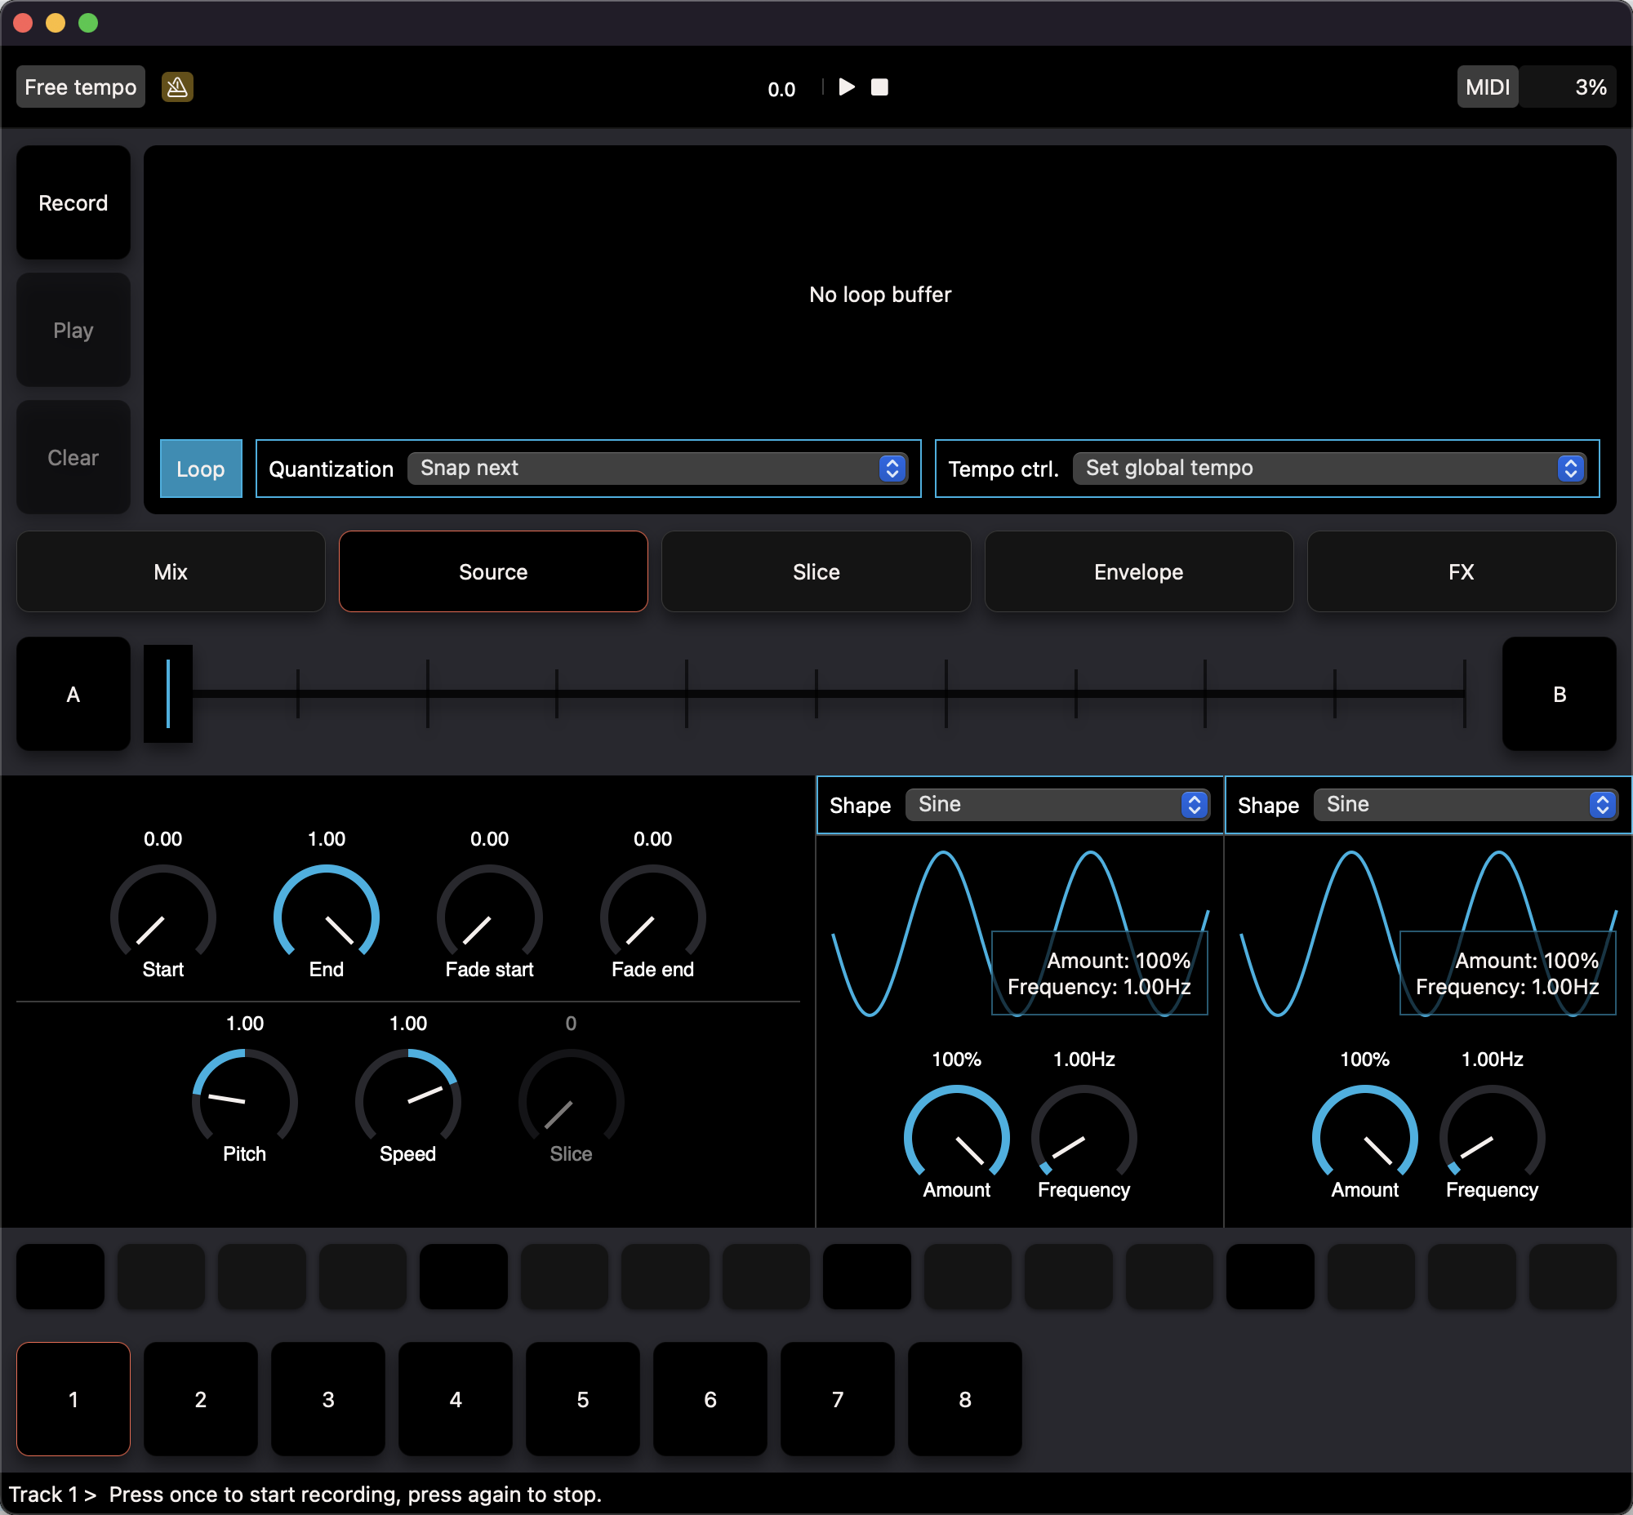
Task: Click the A/B crossfade slider handle
Action: [168, 694]
